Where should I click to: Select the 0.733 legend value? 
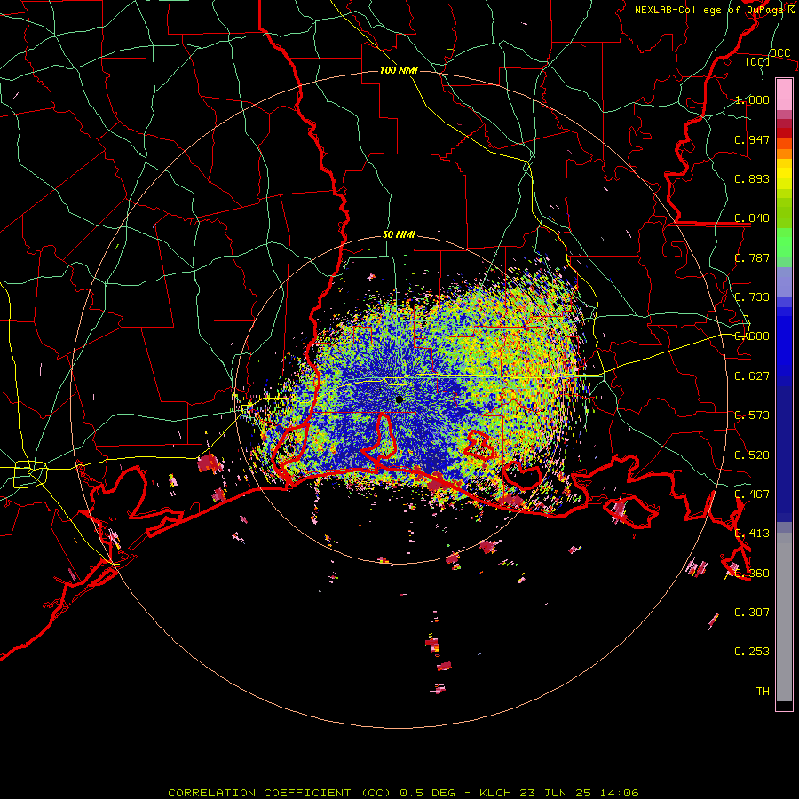[752, 297]
